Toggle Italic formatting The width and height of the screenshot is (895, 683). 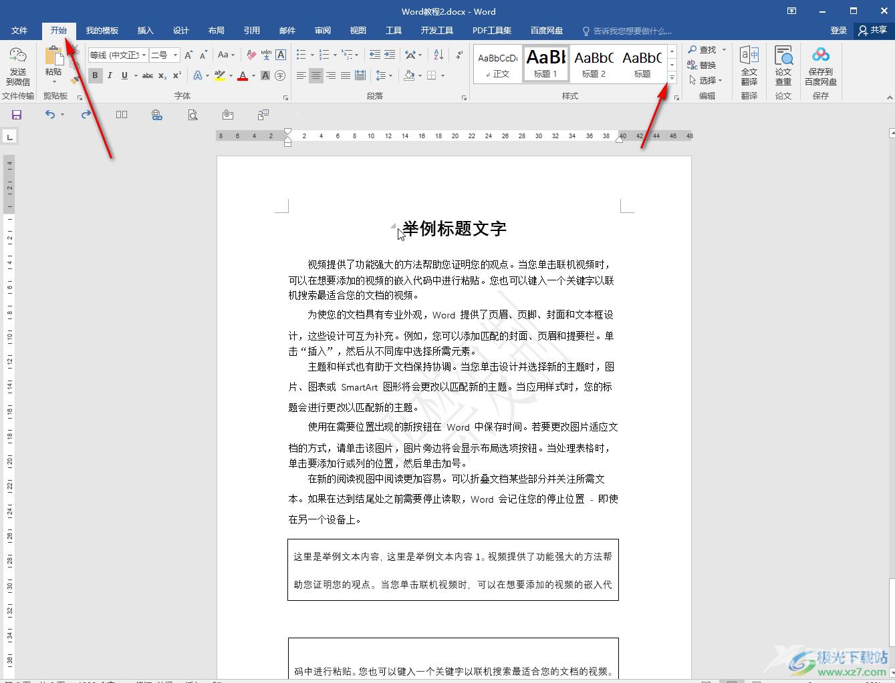pos(110,75)
